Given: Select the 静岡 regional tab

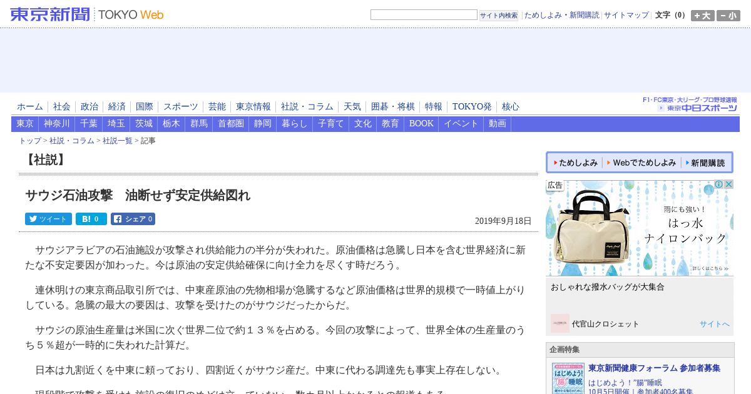Looking at the screenshot, I should click(263, 124).
